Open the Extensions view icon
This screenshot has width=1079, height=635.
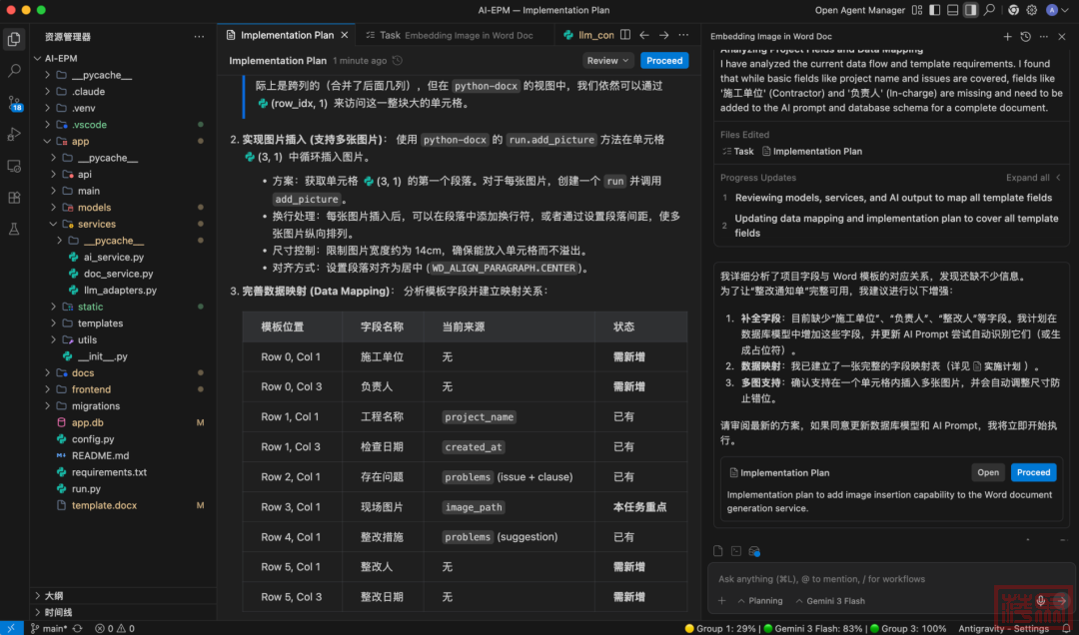(14, 198)
